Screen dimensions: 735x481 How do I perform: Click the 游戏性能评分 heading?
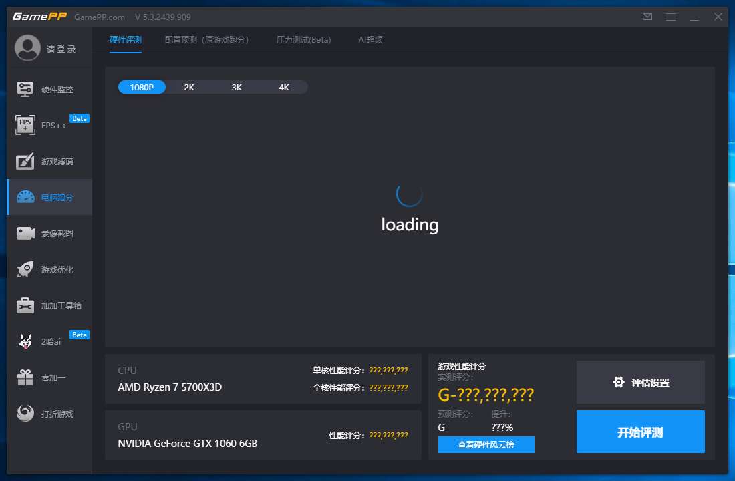pos(462,366)
